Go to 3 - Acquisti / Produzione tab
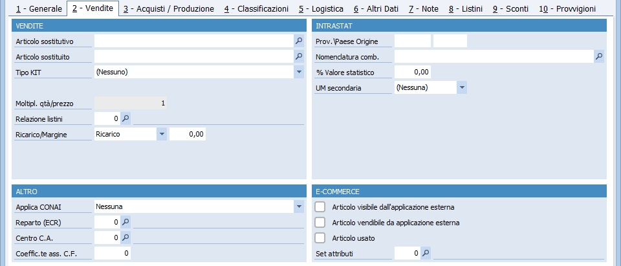This screenshot has height=266, width=621. 169,8
